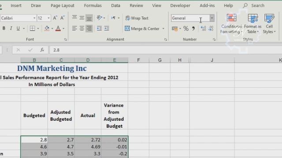Viewport: 282px width, 158px height.
Task: Select the column F header
Action: (x=138, y=60)
